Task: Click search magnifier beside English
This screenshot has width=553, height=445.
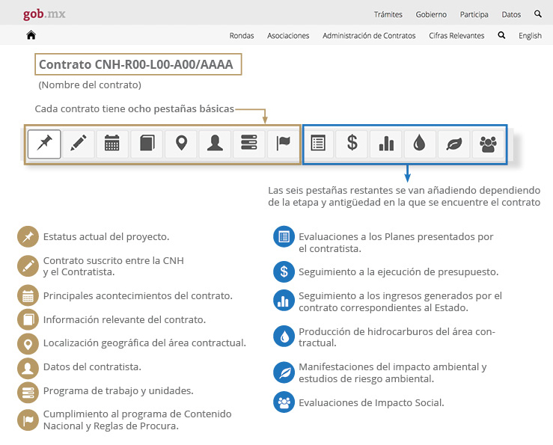Action: [501, 35]
